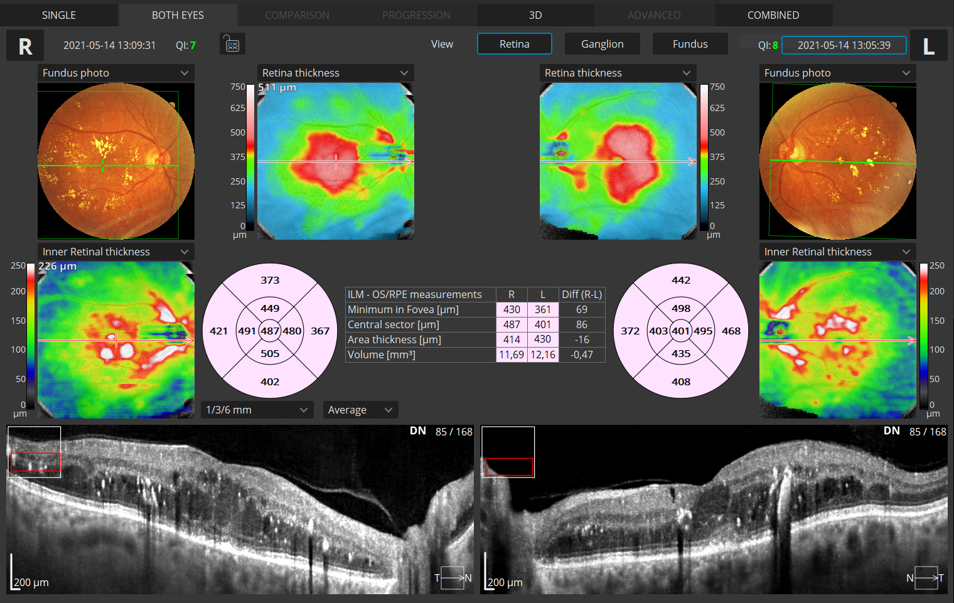Click the T→N orientation arrow icon
This screenshot has height=603, width=954.
coord(453,577)
